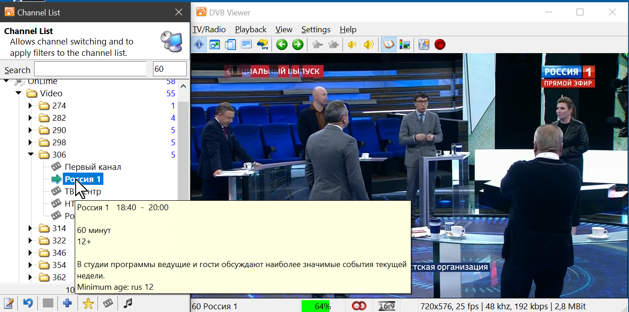
Task: Open the Playback menu
Action: click(251, 30)
